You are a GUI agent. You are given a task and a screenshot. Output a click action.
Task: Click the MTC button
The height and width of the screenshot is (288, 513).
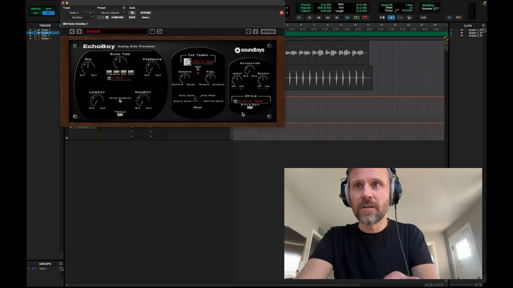click(458, 17)
